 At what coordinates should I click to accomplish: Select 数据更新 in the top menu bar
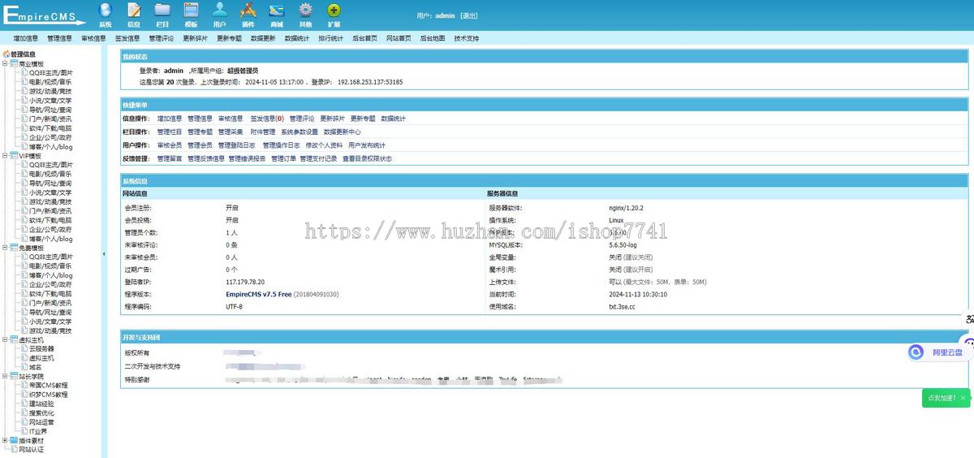pyautogui.click(x=263, y=38)
